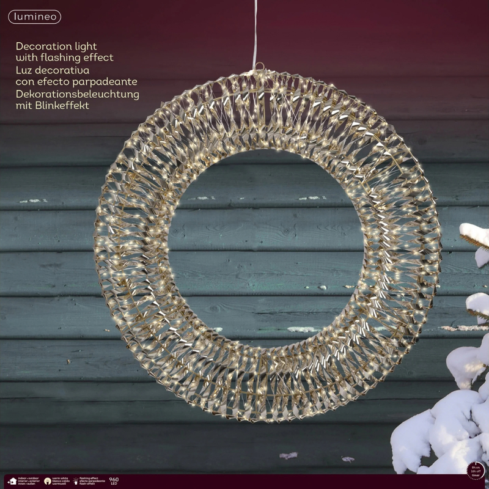489x489 pixels.
Task: Click the indoor-outdoor house icon
Action: coord(12,481)
